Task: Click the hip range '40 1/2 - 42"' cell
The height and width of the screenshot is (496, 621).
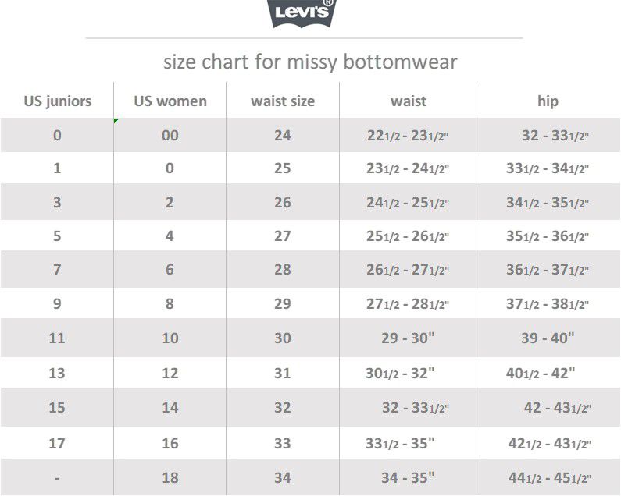Action: coord(541,373)
